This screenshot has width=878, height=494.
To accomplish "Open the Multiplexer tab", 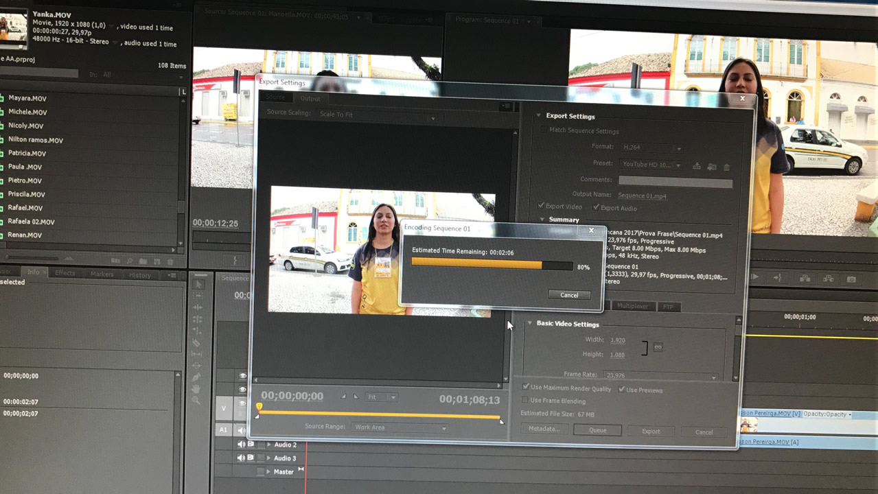I will pos(632,306).
